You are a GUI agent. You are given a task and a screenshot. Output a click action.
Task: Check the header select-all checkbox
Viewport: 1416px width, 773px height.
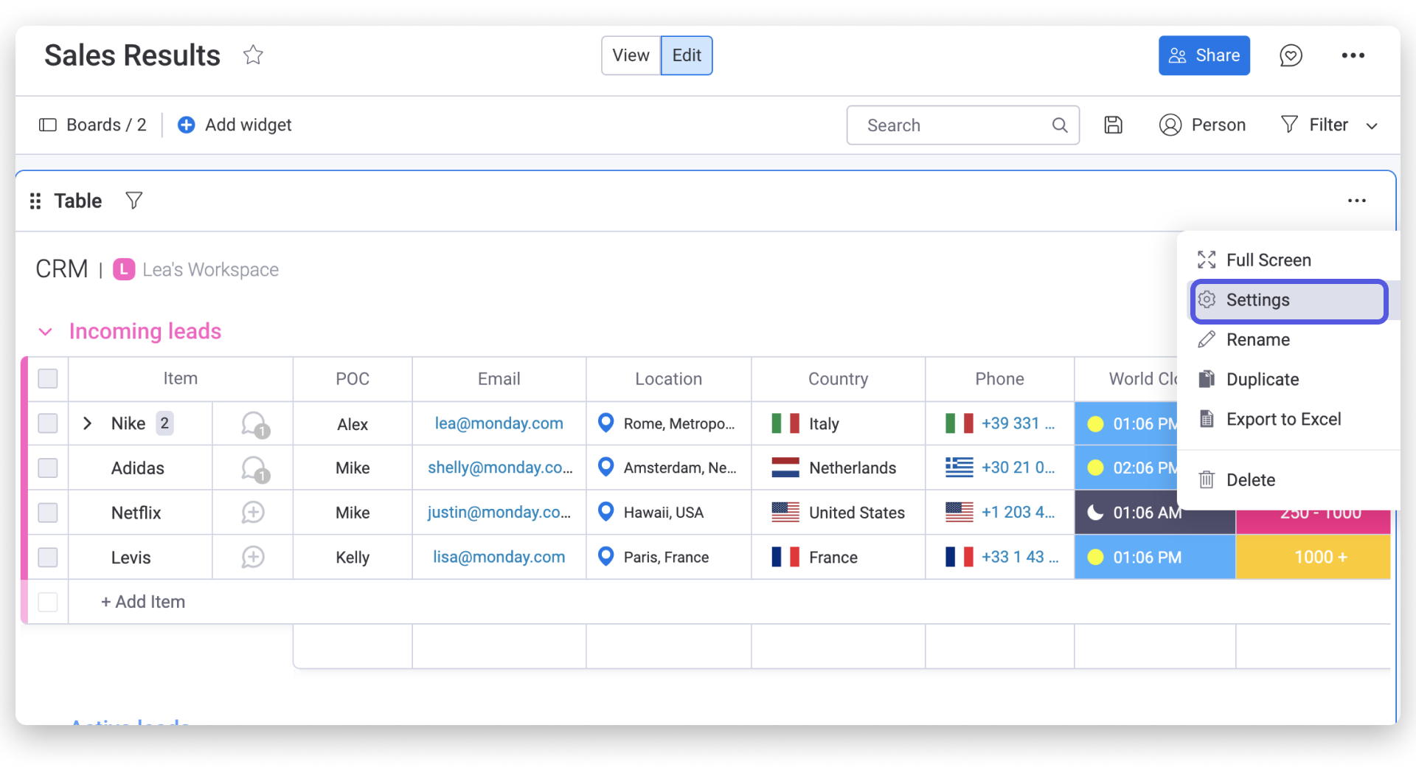(48, 378)
